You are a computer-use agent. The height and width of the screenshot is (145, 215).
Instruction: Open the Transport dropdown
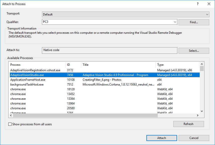126,14
